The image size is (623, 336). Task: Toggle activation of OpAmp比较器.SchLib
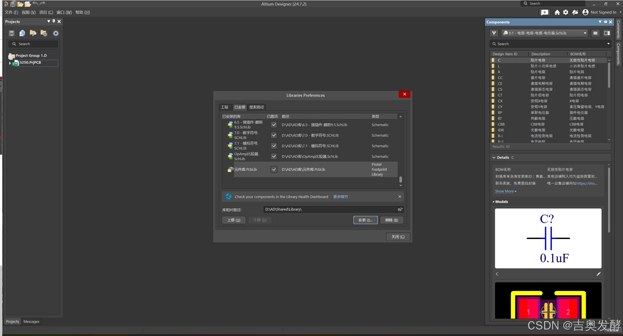pos(274,156)
